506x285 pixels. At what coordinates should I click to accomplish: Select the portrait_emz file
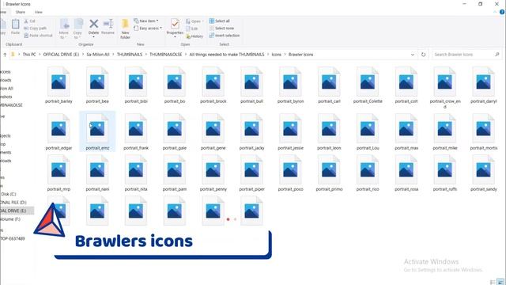[97, 132]
